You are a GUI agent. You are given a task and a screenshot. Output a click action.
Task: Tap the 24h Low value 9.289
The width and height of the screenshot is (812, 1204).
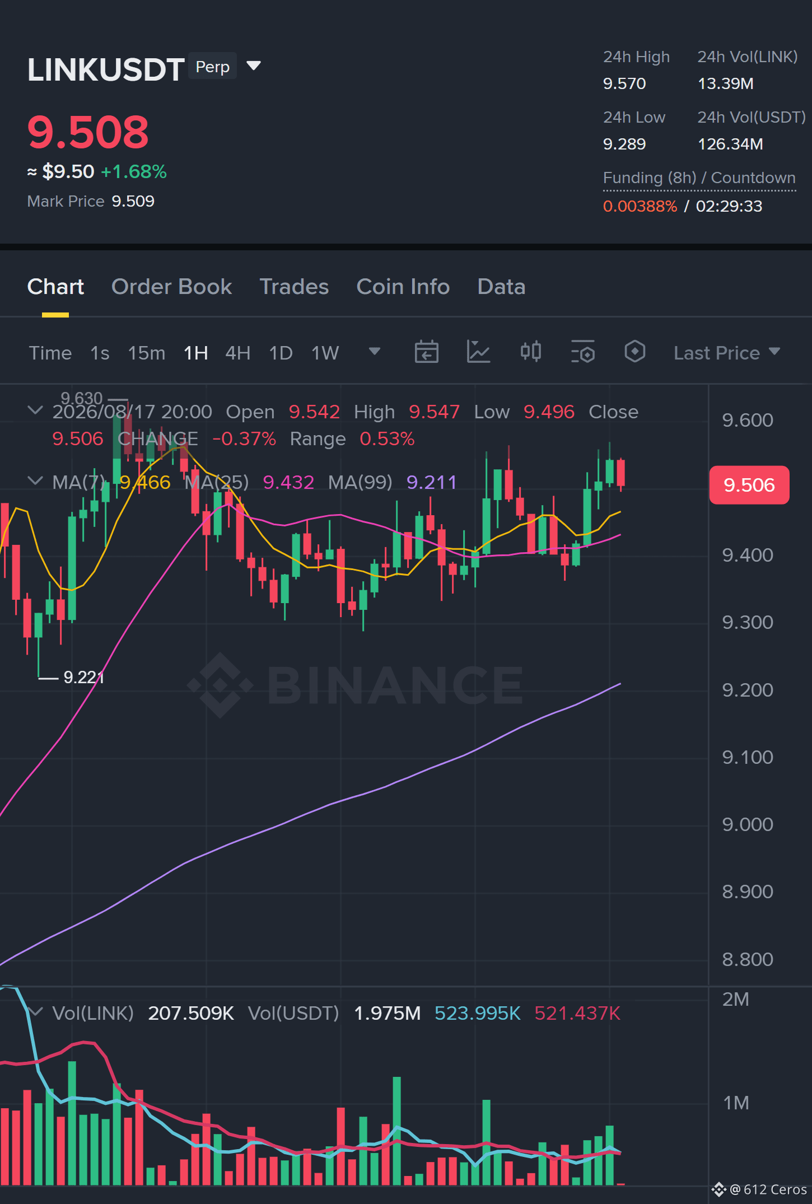click(624, 144)
